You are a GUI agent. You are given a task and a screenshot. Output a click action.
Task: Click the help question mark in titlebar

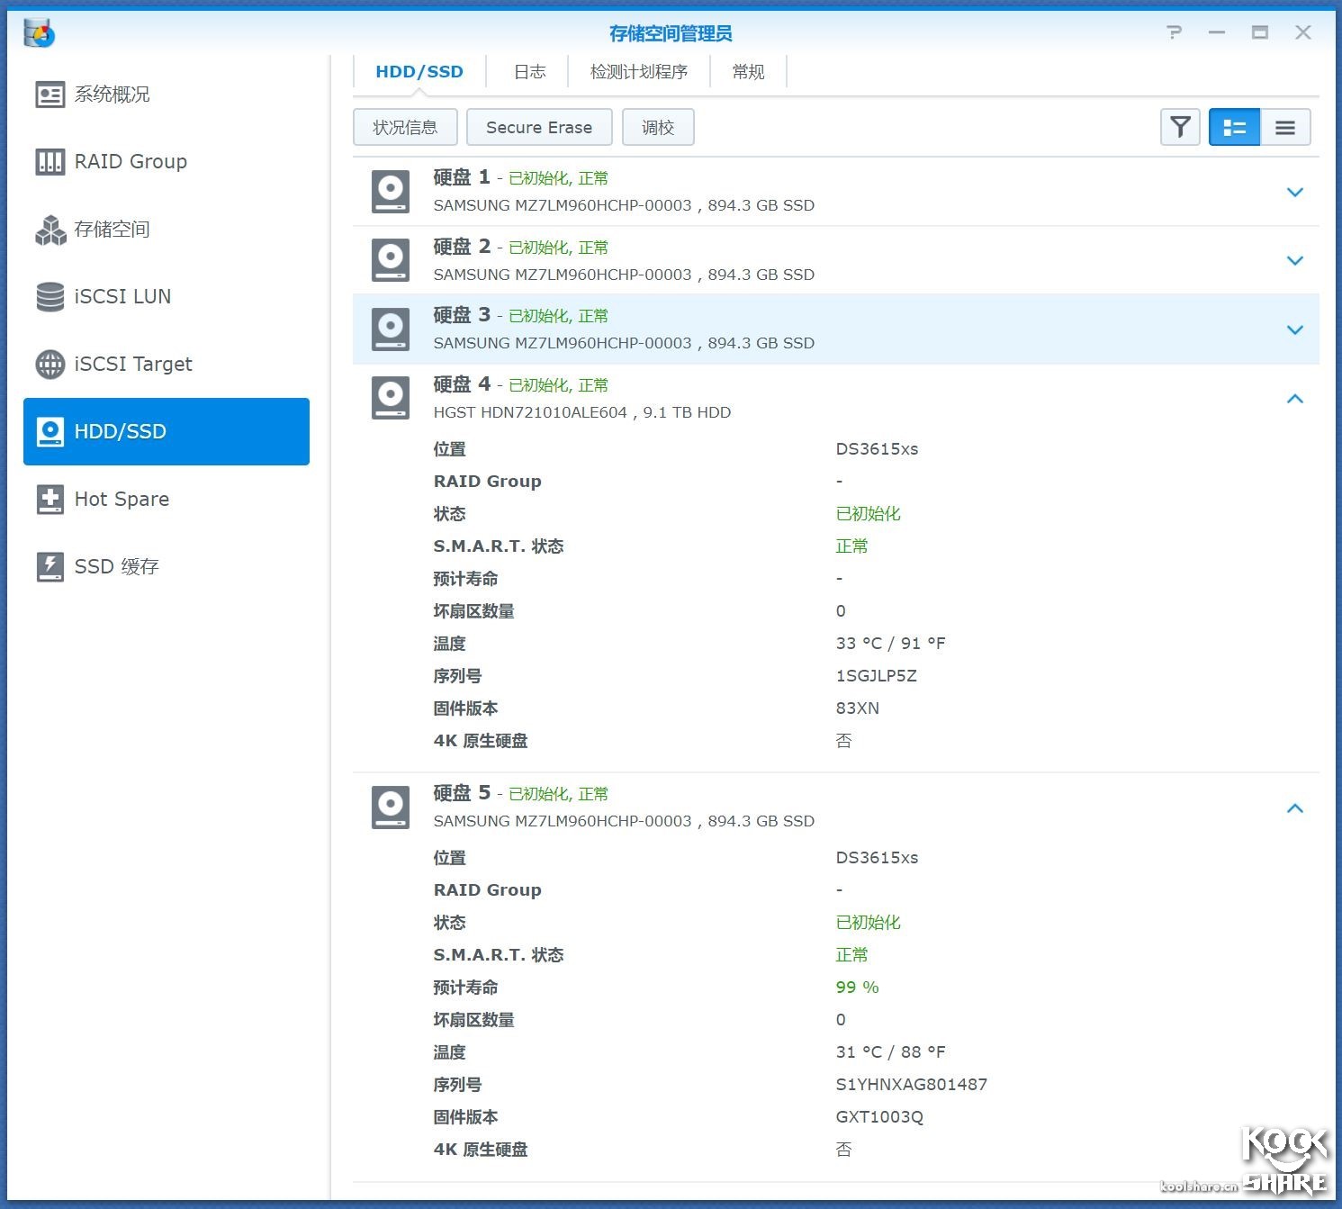(1174, 32)
